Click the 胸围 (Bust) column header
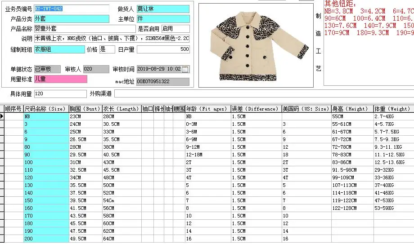Screen dimensions: 414x244 pos(85,109)
